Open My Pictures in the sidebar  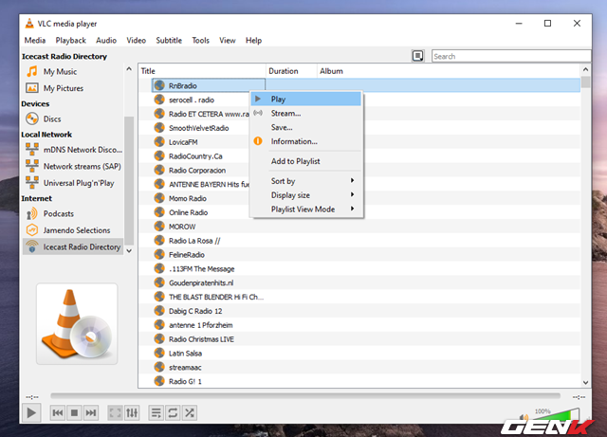pos(64,88)
